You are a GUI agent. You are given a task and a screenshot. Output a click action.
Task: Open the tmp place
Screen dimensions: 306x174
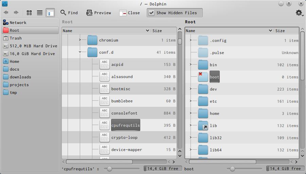coord(30,93)
